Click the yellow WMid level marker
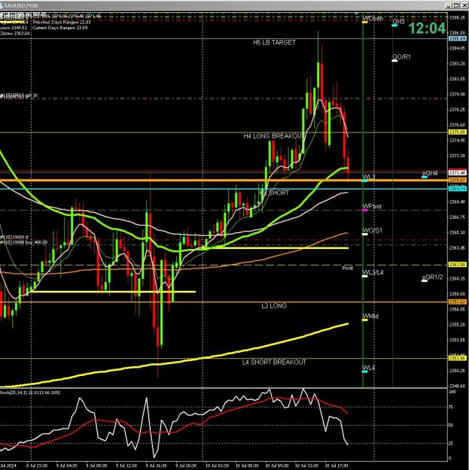The width and height of the screenshot is (469, 470). point(365,320)
